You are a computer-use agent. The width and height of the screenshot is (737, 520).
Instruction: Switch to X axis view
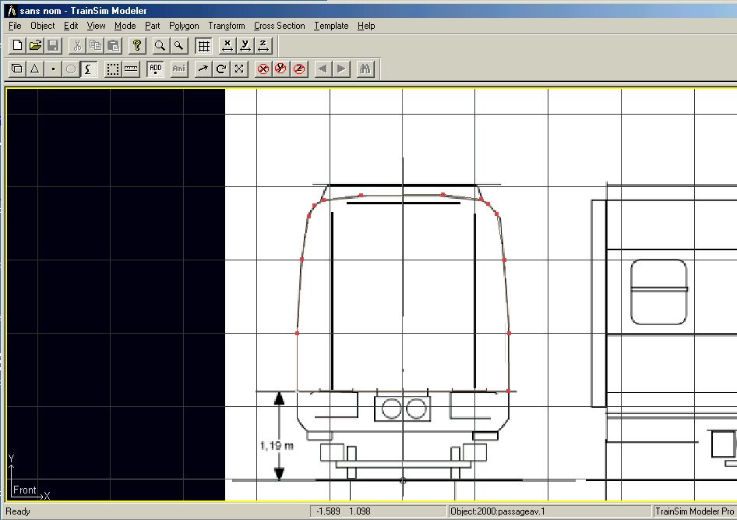tap(227, 46)
